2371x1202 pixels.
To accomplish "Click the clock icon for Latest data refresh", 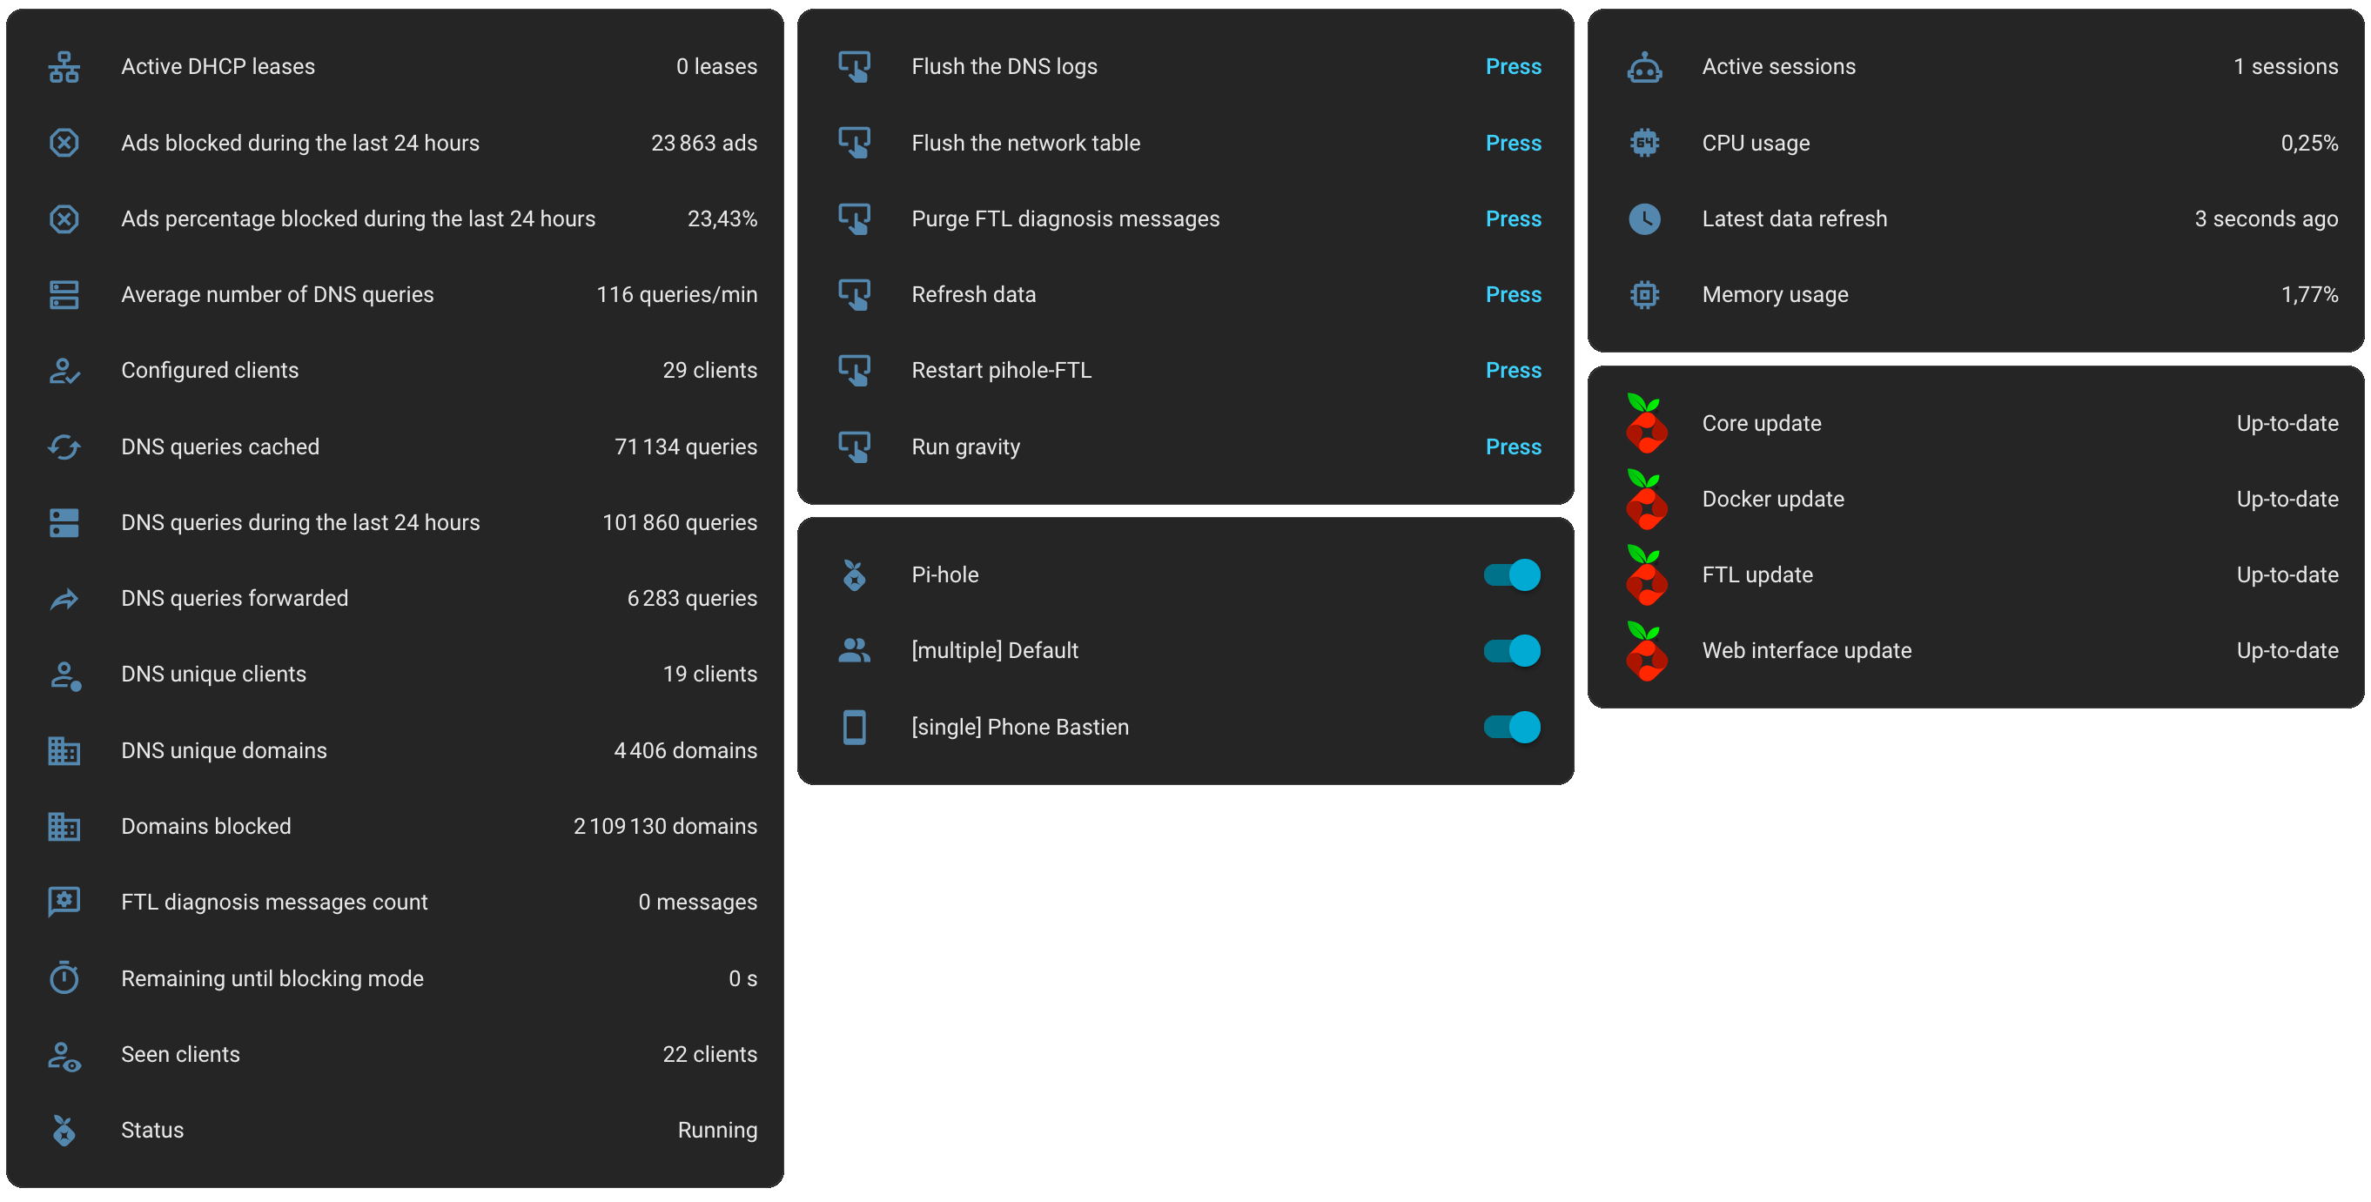I will [1644, 219].
